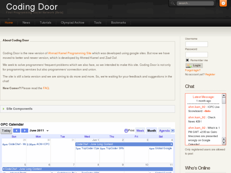
Task: Click the Today button in calendar
Action: point(6,130)
